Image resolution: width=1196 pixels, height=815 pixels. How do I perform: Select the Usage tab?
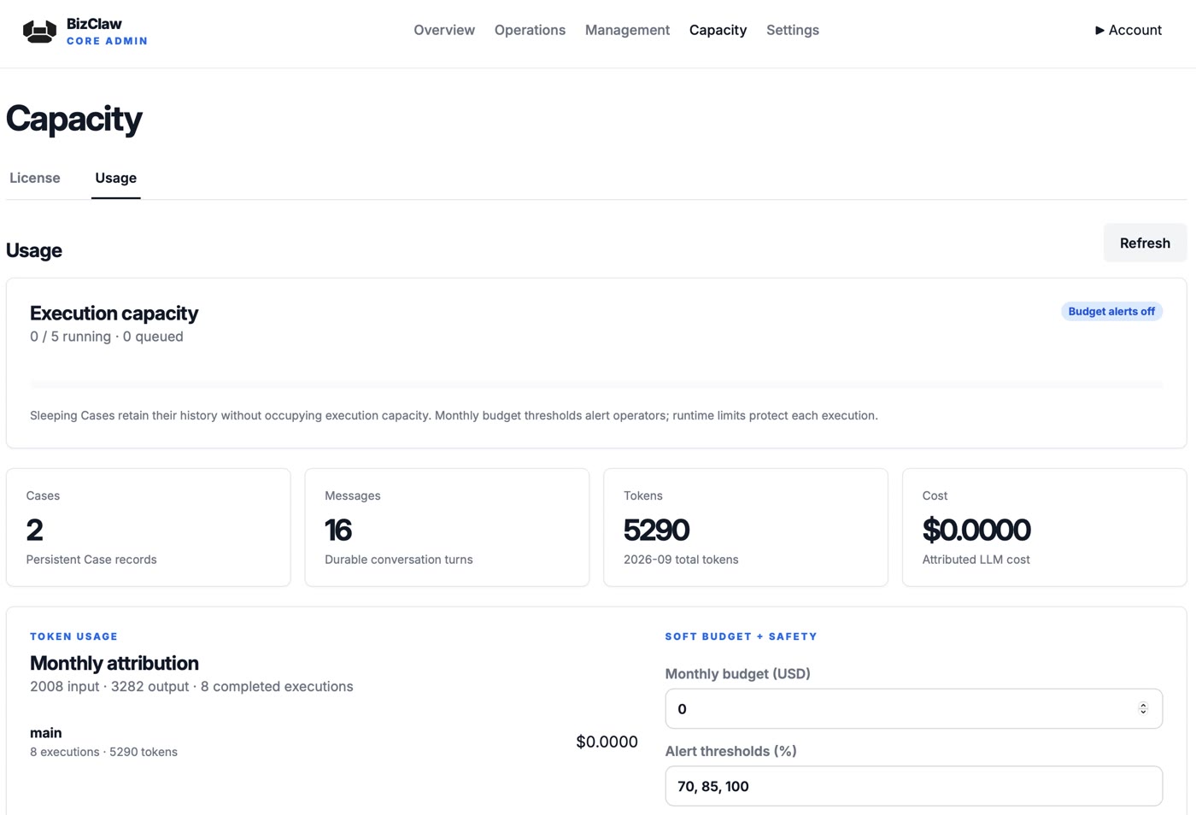click(116, 178)
